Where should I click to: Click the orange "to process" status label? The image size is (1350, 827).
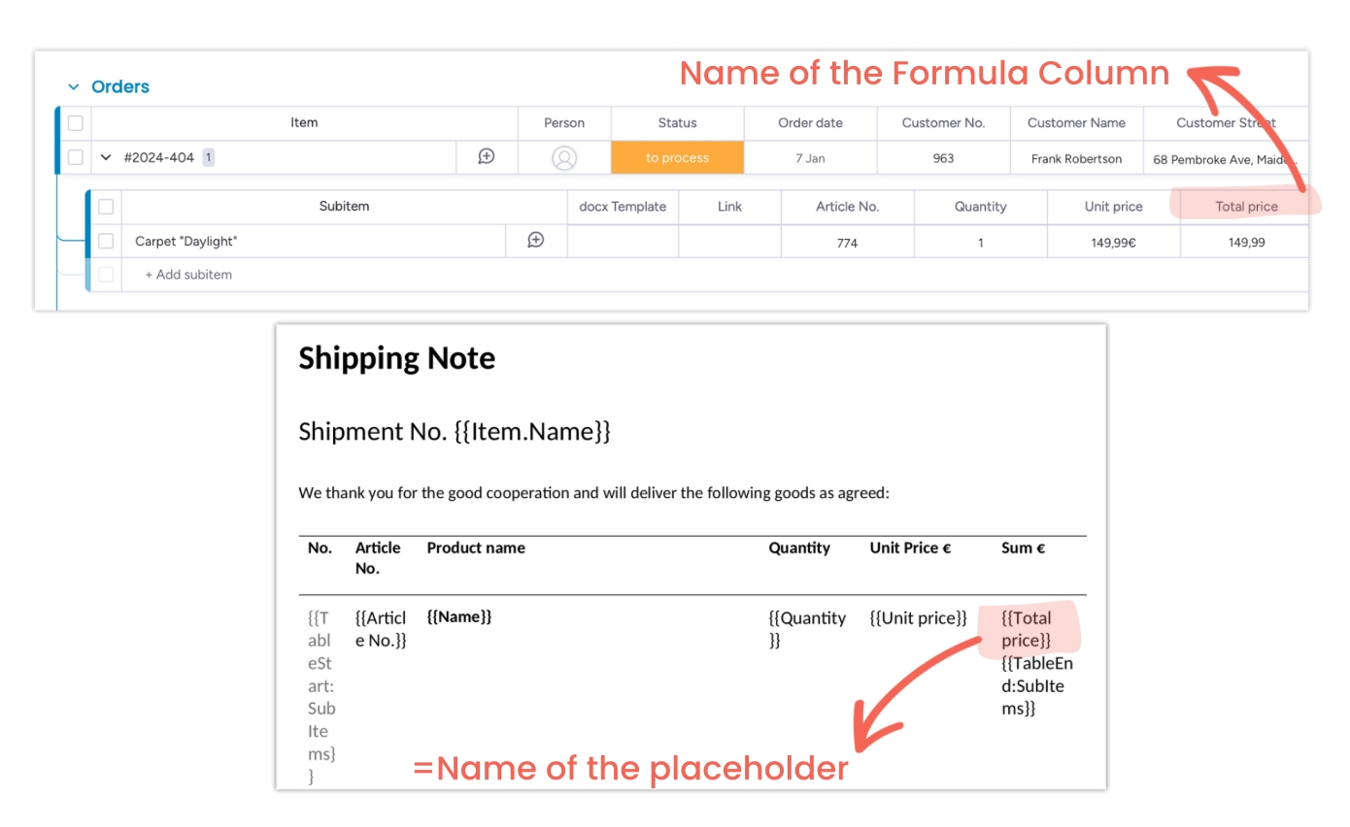pyautogui.click(x=677, y=158)
